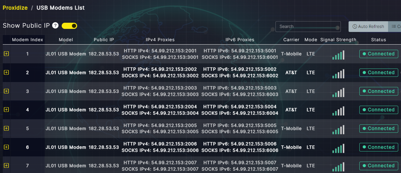Expand row for modem index 2
The image size is (401, 173).
[6, 73]
